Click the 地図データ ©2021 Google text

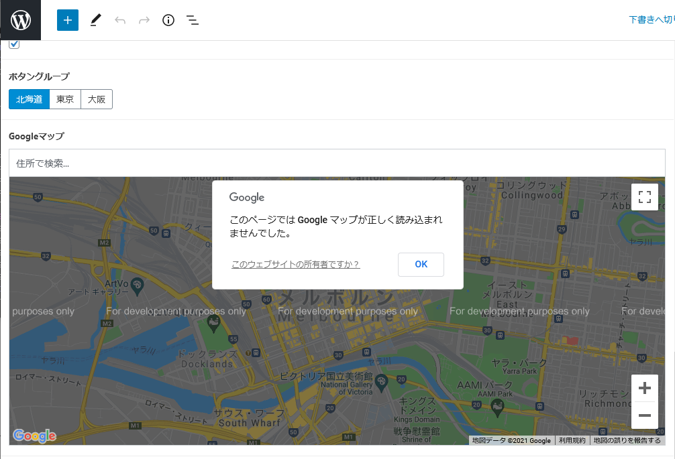(511, 440)
